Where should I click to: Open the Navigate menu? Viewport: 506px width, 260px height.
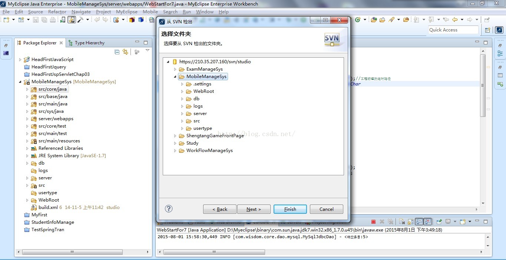click(x=81, y=12)
